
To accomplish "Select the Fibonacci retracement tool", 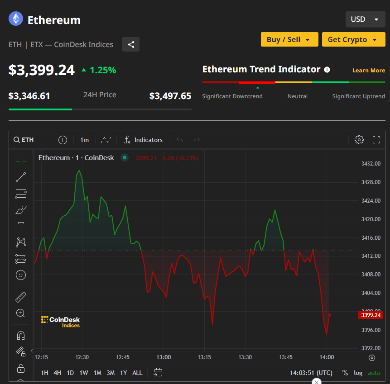I will pyautogui.click(x=21, y=194).
